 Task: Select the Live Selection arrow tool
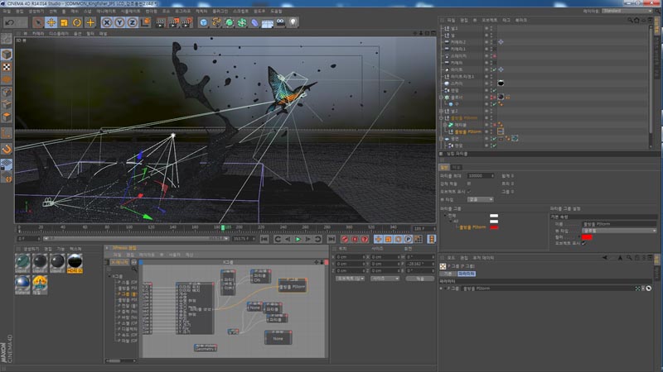(38, 22)
